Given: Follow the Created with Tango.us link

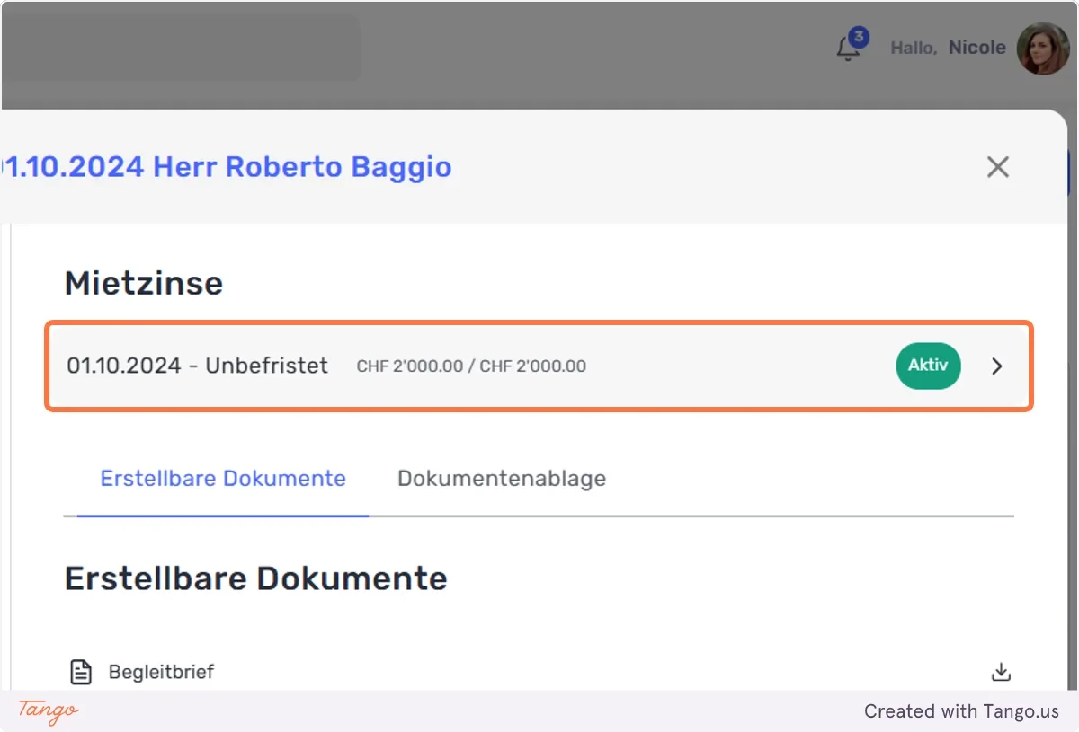Looking at the screenshot, I should (961, 711).
